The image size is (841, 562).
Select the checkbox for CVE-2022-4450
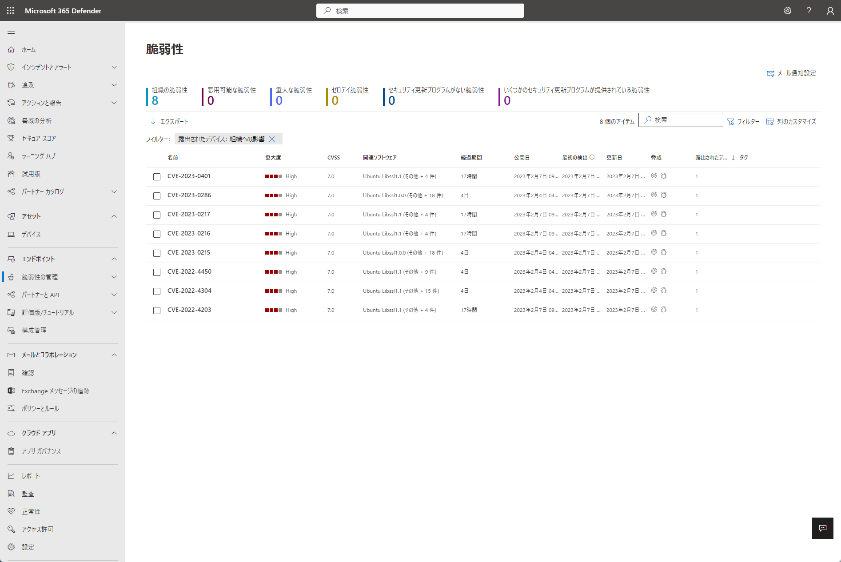click(157, 272)
